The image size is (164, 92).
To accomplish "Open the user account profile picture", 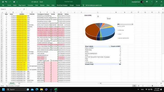I will tap(142, 2).
